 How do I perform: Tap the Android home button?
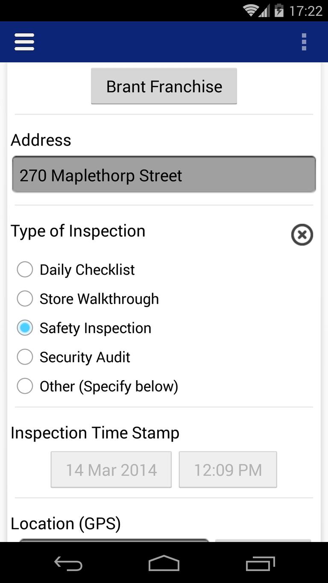click(x=164, y=563)
